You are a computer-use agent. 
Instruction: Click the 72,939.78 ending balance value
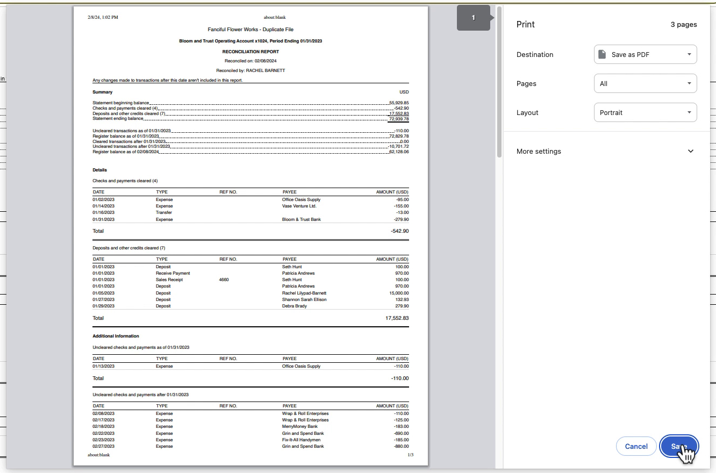(x=399, y=119)
